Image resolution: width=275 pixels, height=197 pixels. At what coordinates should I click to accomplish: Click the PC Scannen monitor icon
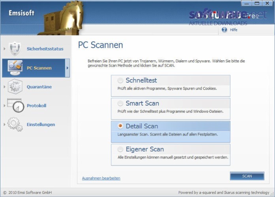[15, 68]
